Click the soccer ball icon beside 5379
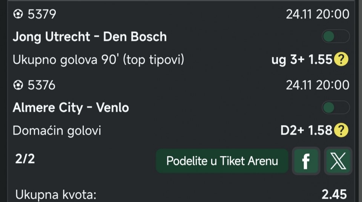The image size is (362, 202). 18,14
